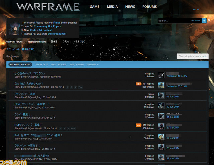
Task: Go to page 2 of 良ければ topic
Action: [x=71, y=87]
